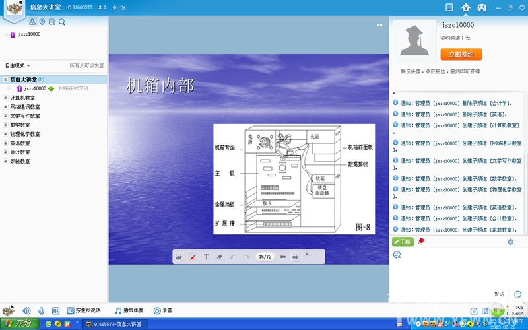Select the text tool in whiteboard toolbar

click(206, 257)
